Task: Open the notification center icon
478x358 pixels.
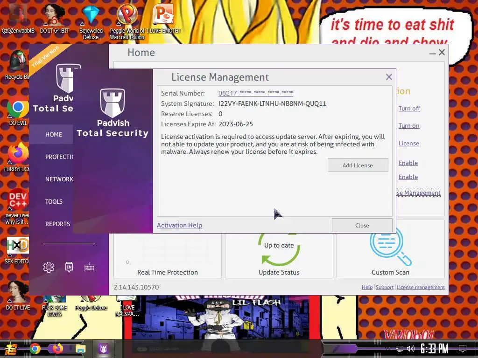Action: [463, 349]
